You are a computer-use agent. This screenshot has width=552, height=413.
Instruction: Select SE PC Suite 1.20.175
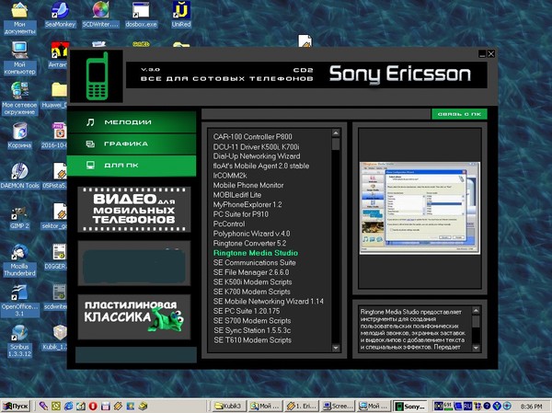pos(247,311)
